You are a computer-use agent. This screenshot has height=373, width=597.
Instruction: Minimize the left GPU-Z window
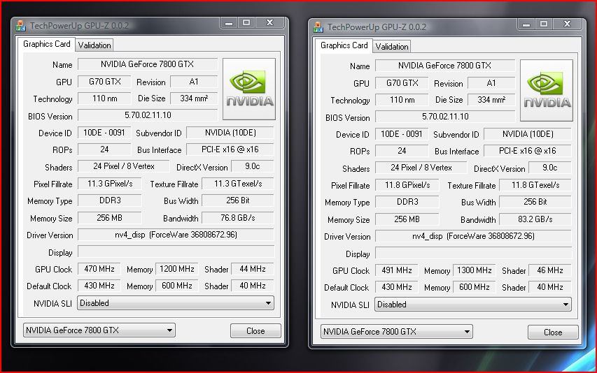[229, 23]
